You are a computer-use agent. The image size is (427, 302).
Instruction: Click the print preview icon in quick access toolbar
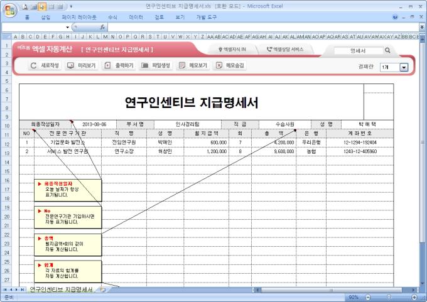25,6
